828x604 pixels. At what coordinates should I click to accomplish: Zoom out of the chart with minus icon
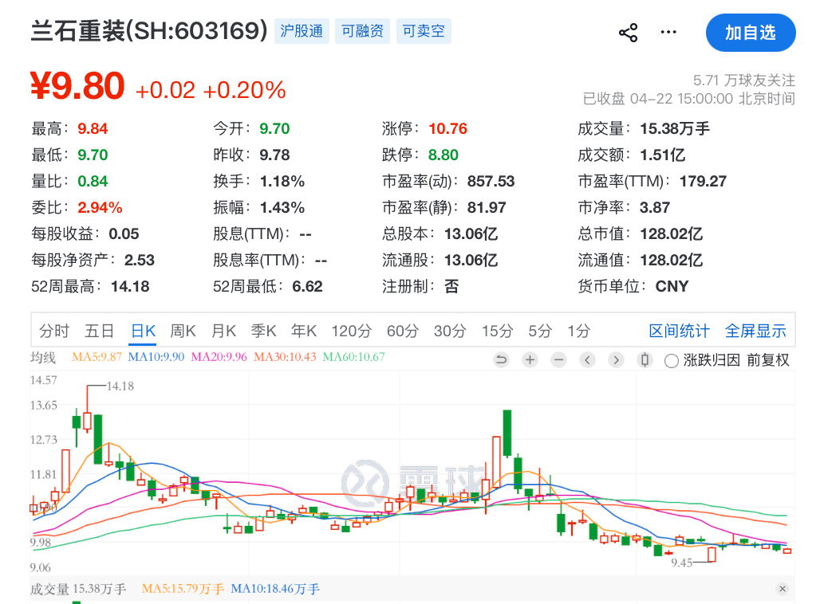tap(558, 360)
